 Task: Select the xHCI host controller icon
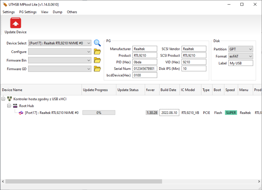pyautogui.click(x=9, y=99)
